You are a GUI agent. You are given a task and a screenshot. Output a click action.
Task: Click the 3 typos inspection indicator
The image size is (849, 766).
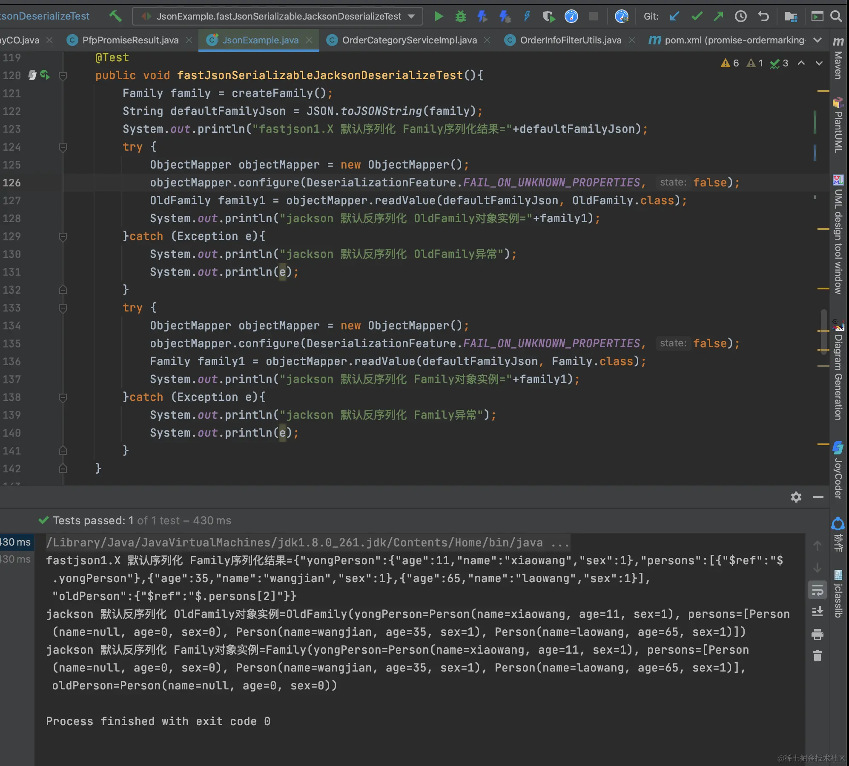point(779,63)
